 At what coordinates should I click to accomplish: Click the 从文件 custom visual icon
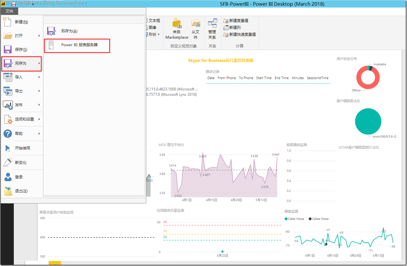click(195, 23)
